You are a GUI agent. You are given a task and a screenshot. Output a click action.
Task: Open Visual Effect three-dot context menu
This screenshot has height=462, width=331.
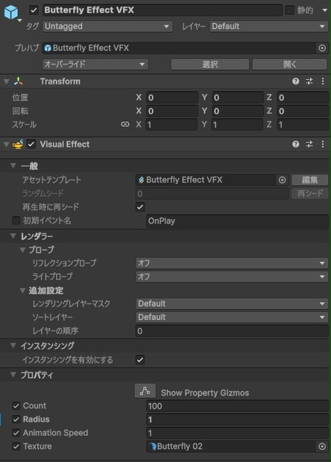tap(323, 144)
